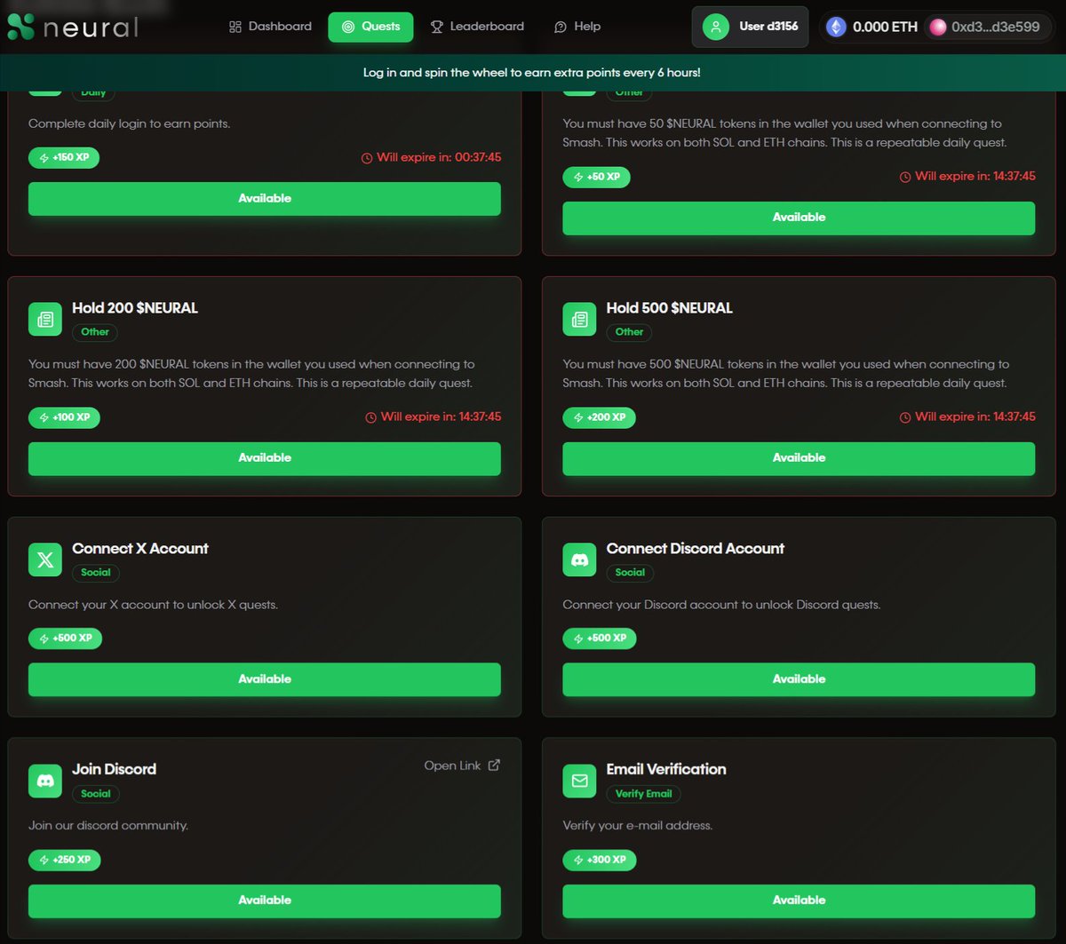The height and width of the screenshot is (944, 1066).
Task: Click the X logo icon
Action: (45, 559)
